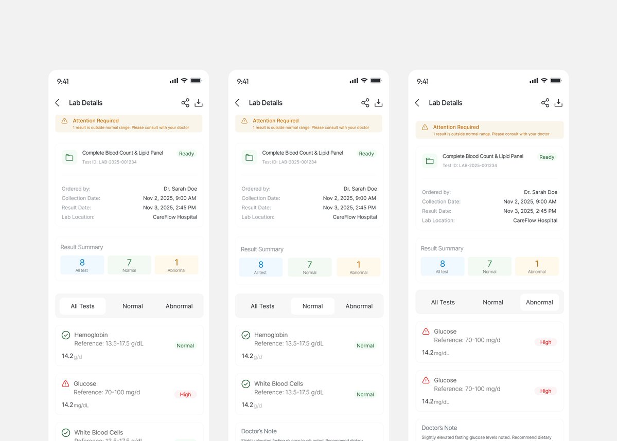Go back from left screen Lab Details
Viewport: 617px width, 441px height.
click(58, 103)
